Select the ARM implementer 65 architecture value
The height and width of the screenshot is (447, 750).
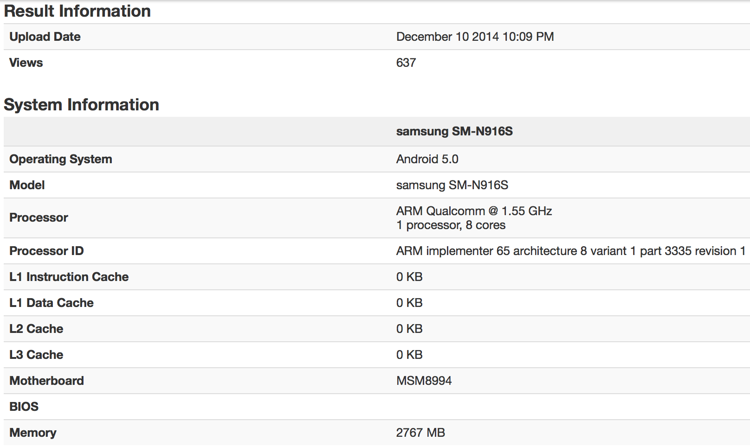tap(570, 251)
